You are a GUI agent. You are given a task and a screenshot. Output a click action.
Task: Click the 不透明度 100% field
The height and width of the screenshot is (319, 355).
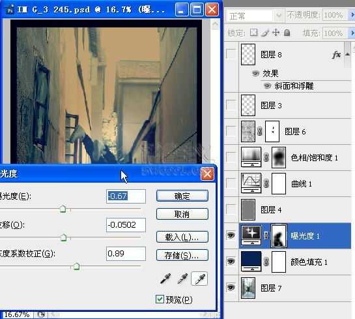tap(336, 15)
